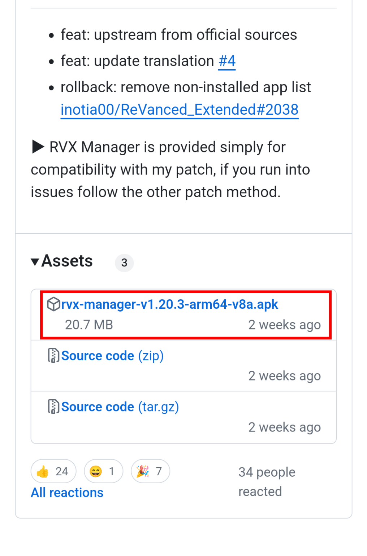Click the laughing face reaction emoji
This screenshot has height=556, width=367.
(x=96, y=471)
